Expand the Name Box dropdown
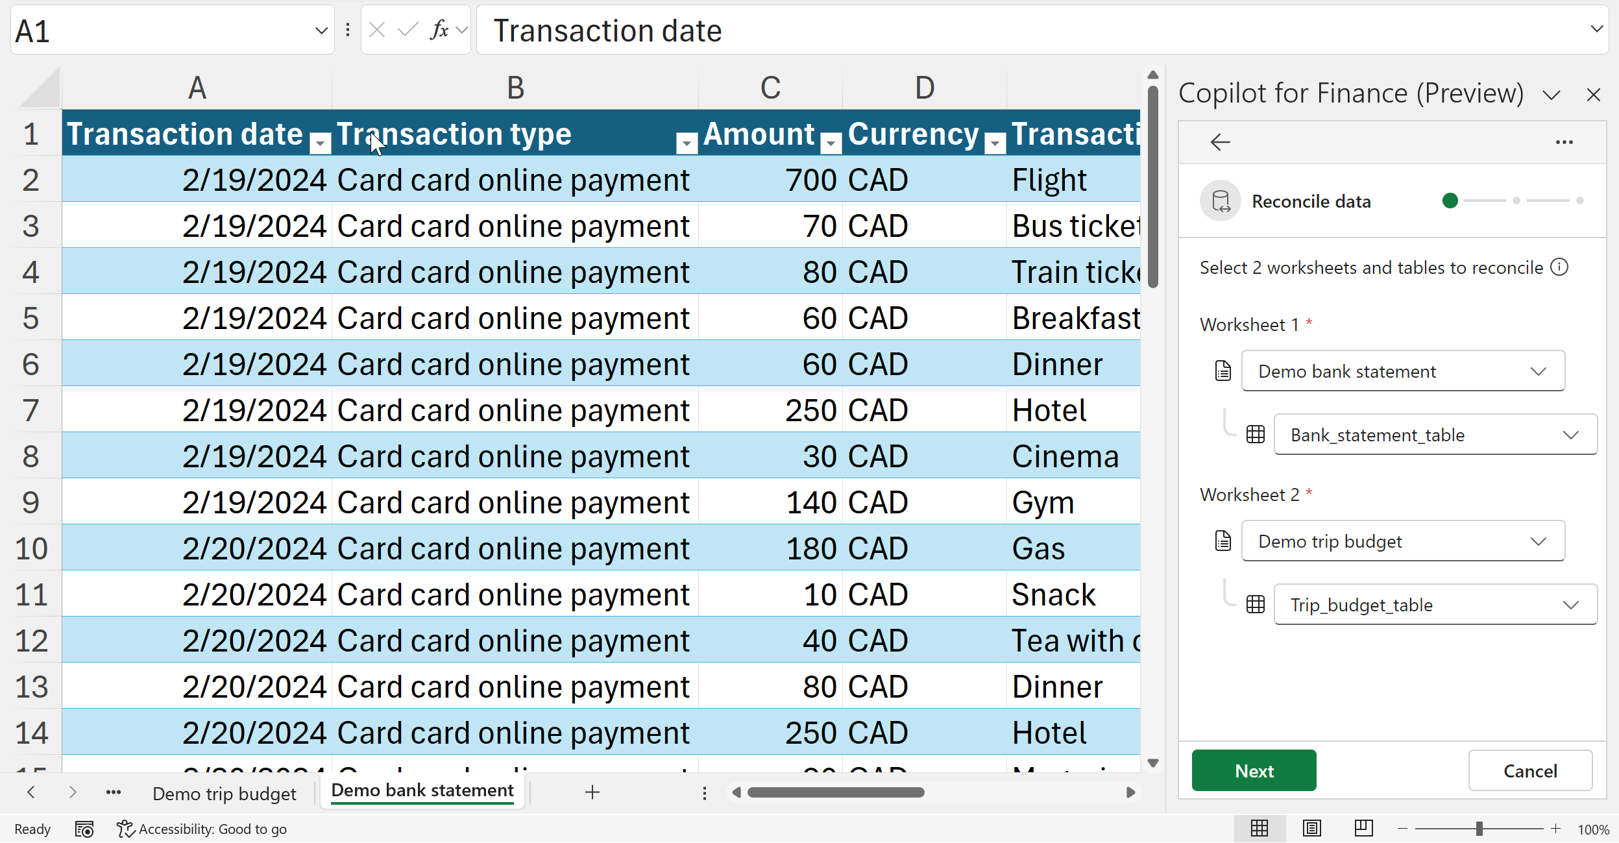This screenshot has height=843, width=1619. point(321,31)
